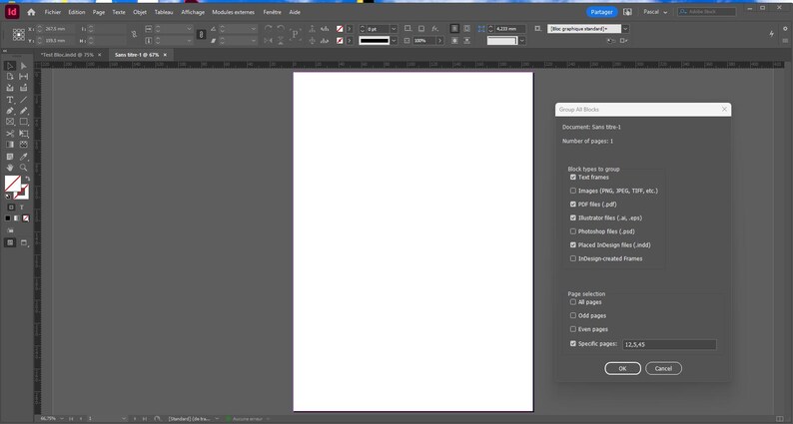Select the Gradient Feather tool
The image size is (793, 424).
[23, 145]
